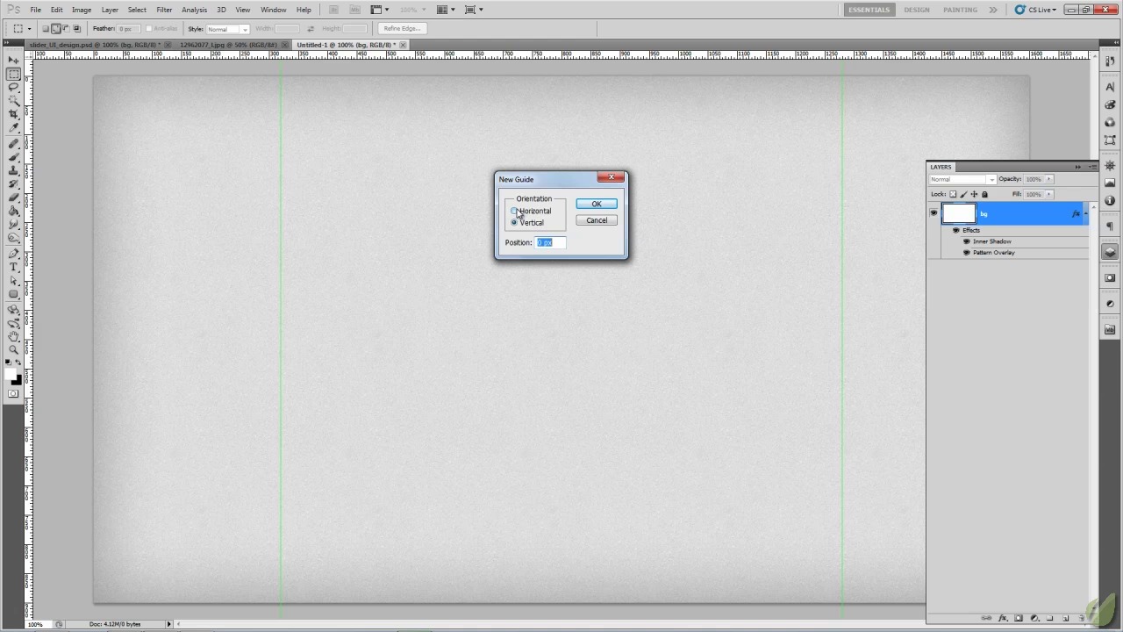Switch to 12962077_l.jpg document tab
The width and height of the screenshot is (1123, 632).
[x=228, y=45]
